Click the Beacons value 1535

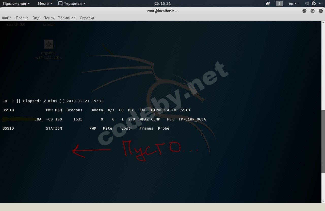[78, 119]
